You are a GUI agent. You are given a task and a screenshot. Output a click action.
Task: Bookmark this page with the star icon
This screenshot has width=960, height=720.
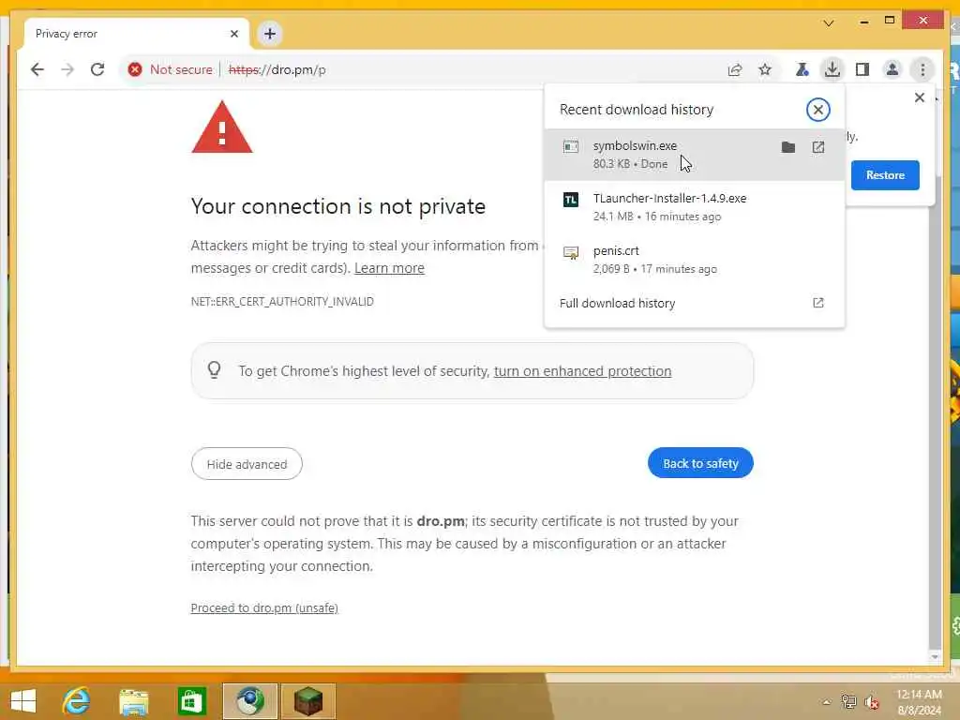pyautogui.click(x=765, y=69)
